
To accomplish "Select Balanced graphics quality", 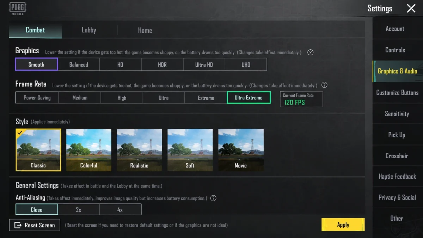I will click(79, 65).
